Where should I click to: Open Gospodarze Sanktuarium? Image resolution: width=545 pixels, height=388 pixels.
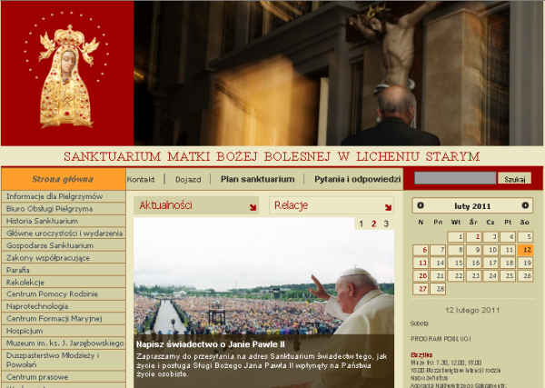[x=64, y=245]
